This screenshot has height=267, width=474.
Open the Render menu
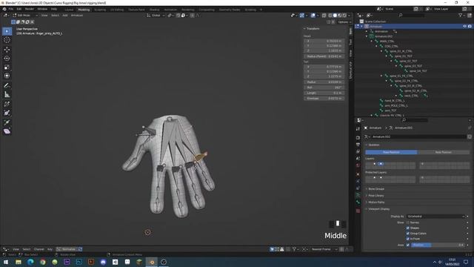tap(30, 10)
